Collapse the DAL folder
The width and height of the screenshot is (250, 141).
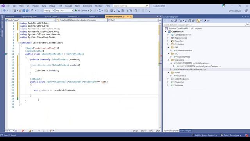click(x=168, y=47)
